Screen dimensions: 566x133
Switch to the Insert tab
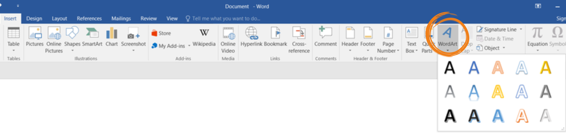10,18
